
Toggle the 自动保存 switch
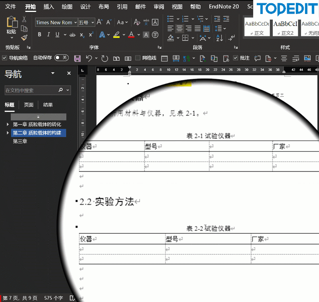61,58
